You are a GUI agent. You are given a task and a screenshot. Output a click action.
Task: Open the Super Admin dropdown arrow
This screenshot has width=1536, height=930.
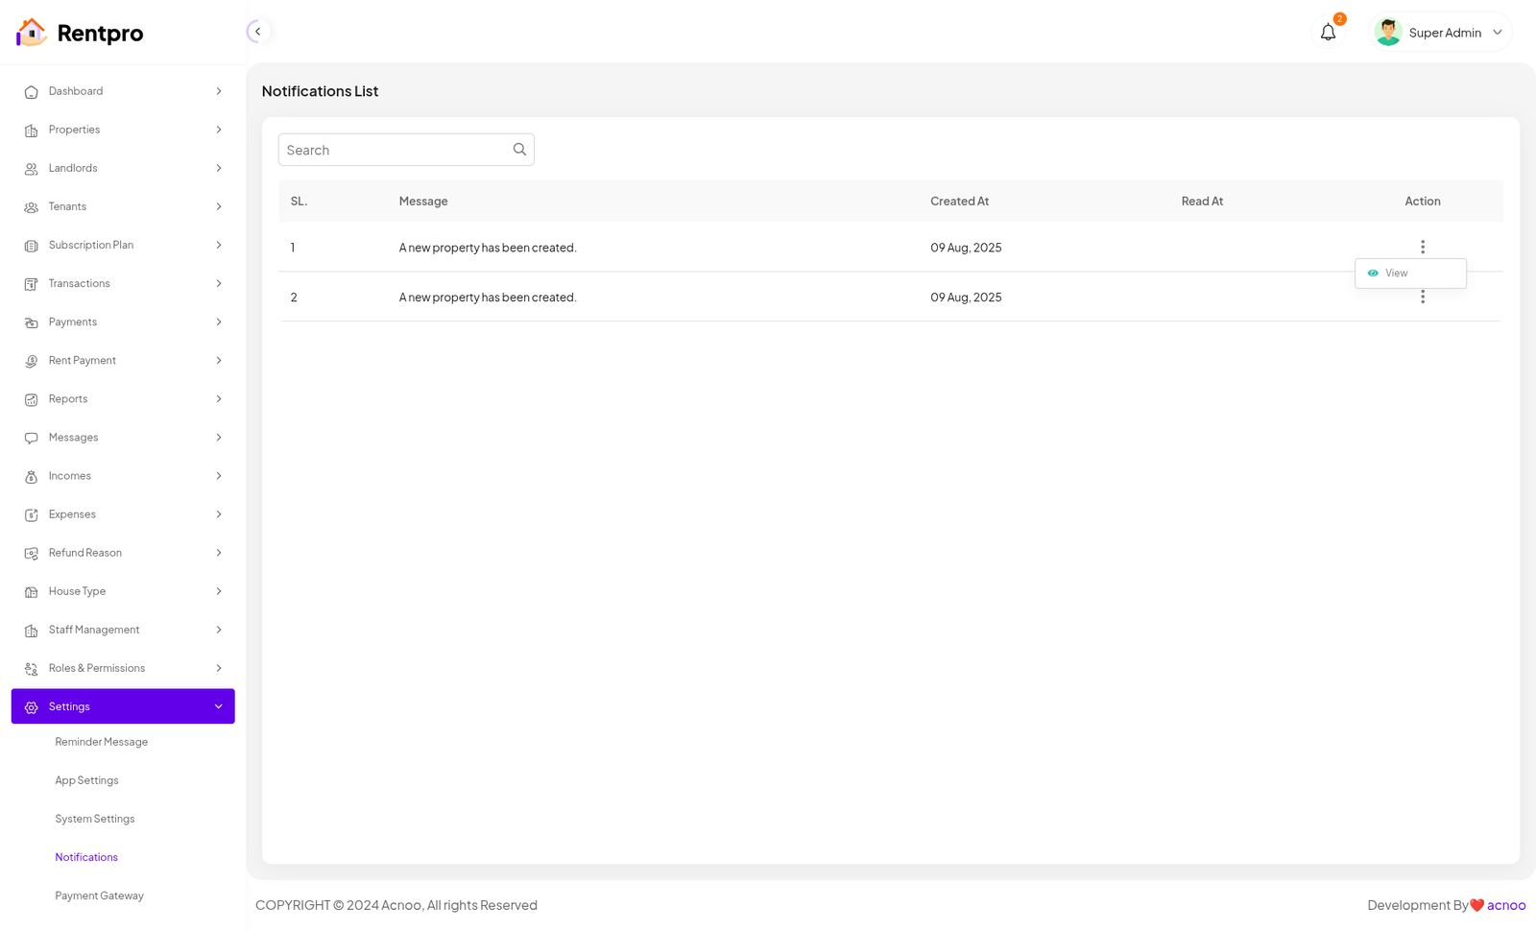(1497, 33)
